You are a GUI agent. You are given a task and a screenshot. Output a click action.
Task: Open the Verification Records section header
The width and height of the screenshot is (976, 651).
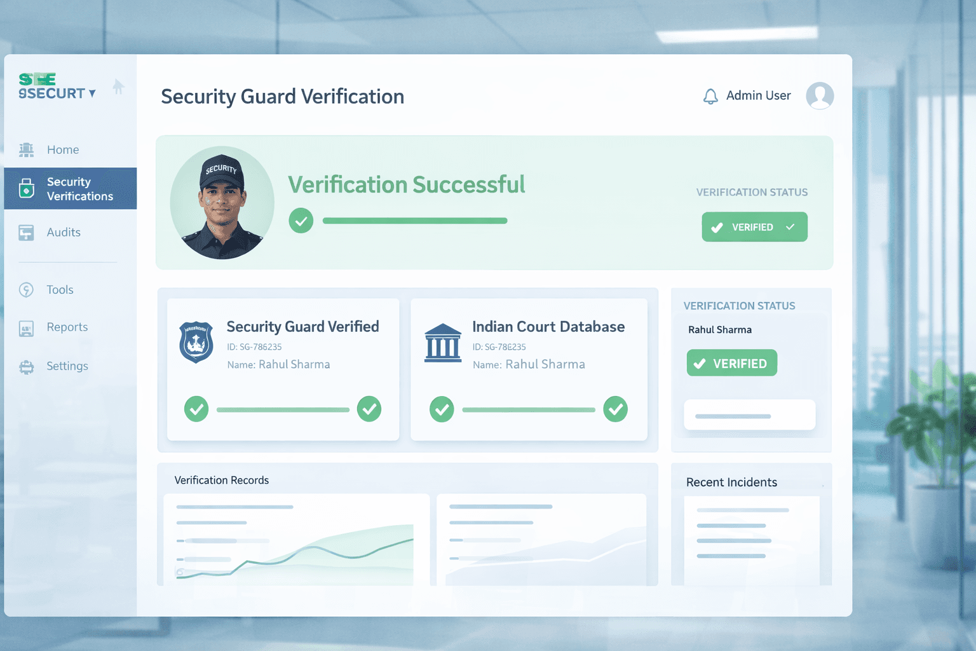point(221,480)
